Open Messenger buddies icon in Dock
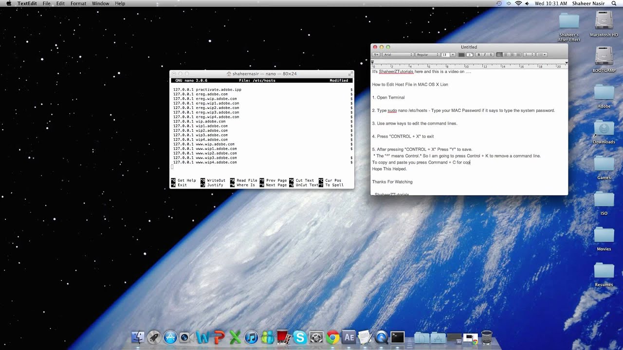The width and height of the screenshot is (623, 350). point(267,337)
